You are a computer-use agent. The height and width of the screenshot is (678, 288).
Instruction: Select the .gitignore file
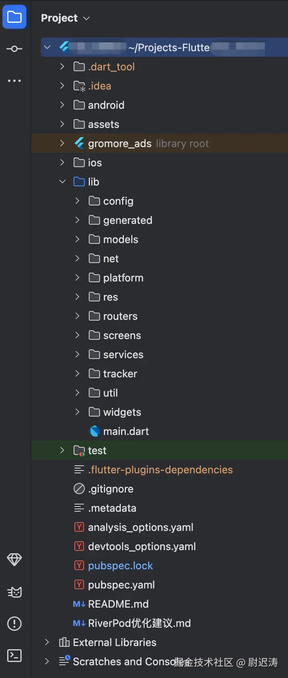(111, 489)
